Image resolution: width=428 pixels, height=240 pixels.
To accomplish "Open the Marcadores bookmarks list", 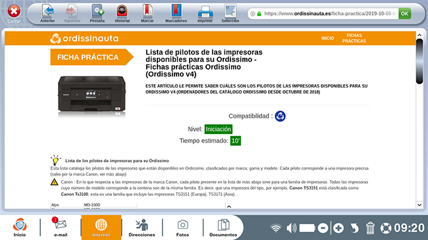I will 176,13.
